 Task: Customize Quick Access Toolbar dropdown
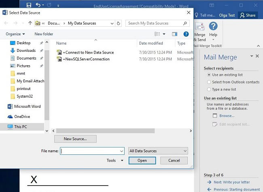(58, 6)
